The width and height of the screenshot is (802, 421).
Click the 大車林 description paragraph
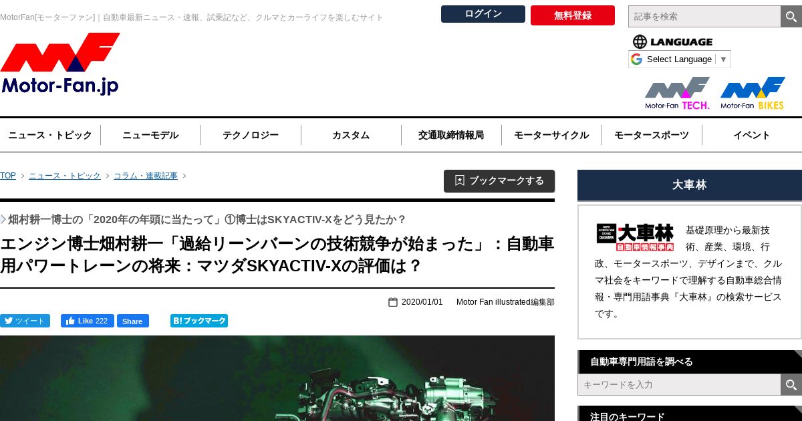pos(689,271)
